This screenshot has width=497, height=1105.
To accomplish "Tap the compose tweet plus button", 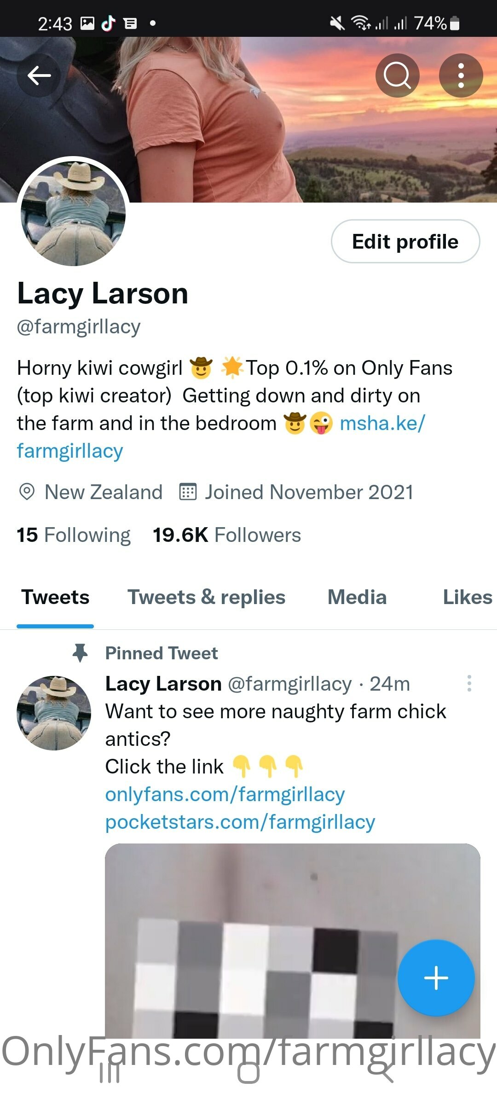I will 436,977.
